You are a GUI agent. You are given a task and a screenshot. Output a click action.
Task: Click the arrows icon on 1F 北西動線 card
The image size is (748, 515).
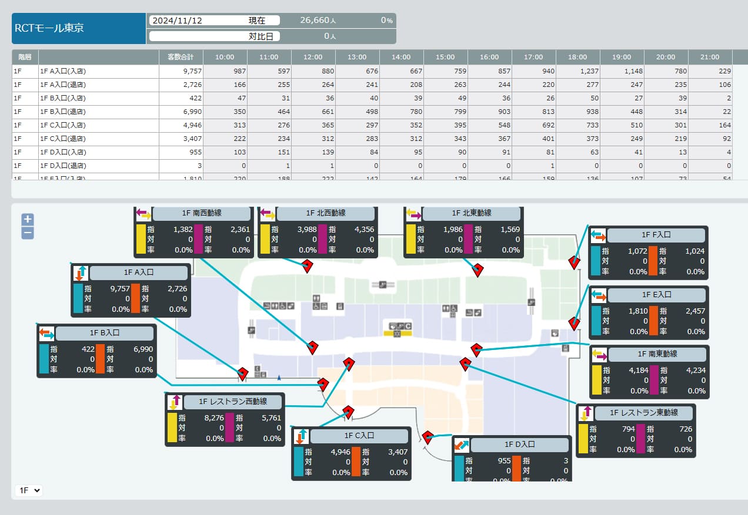[267, 213]
